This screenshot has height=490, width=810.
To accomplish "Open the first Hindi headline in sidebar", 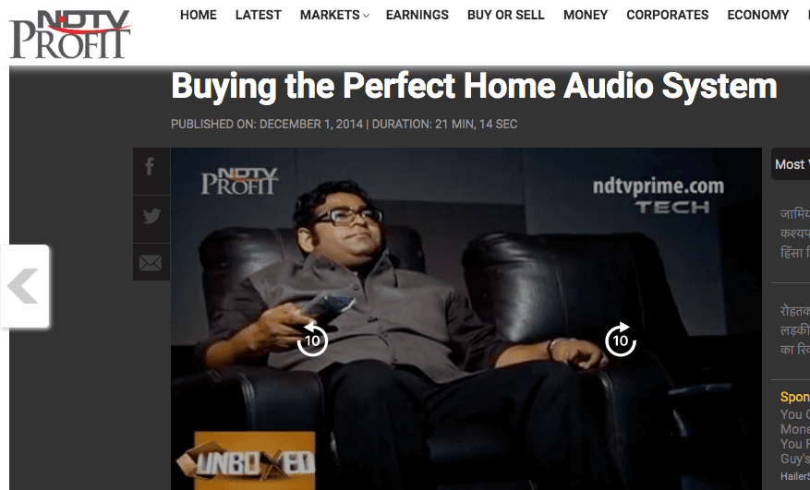I will point(795,233).
